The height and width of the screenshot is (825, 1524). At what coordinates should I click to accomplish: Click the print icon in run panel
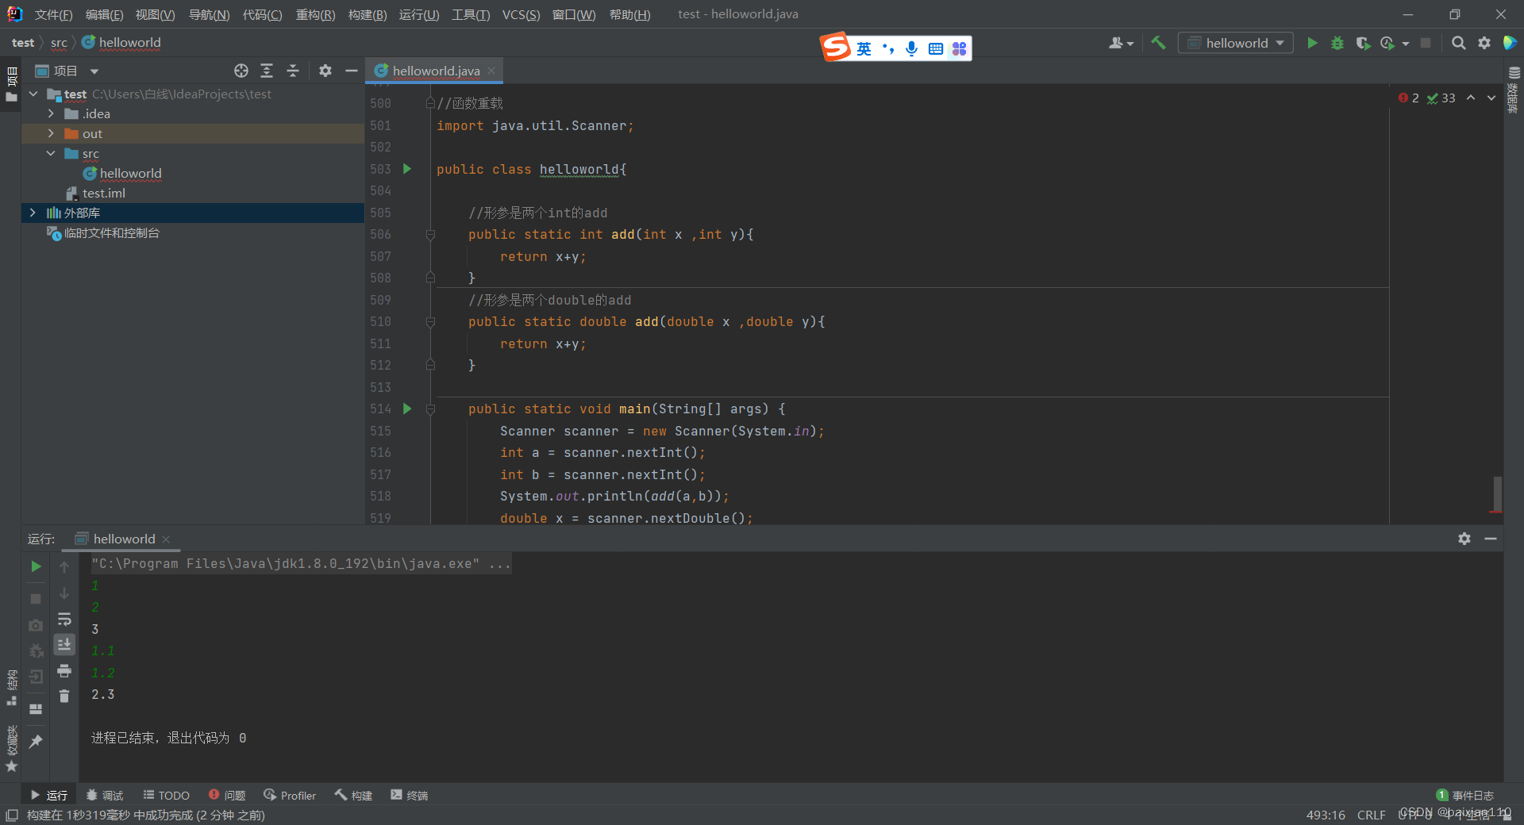click(x=64, y=671)
